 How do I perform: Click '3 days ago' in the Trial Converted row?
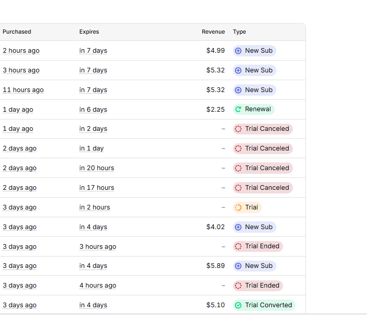point(20,305)
